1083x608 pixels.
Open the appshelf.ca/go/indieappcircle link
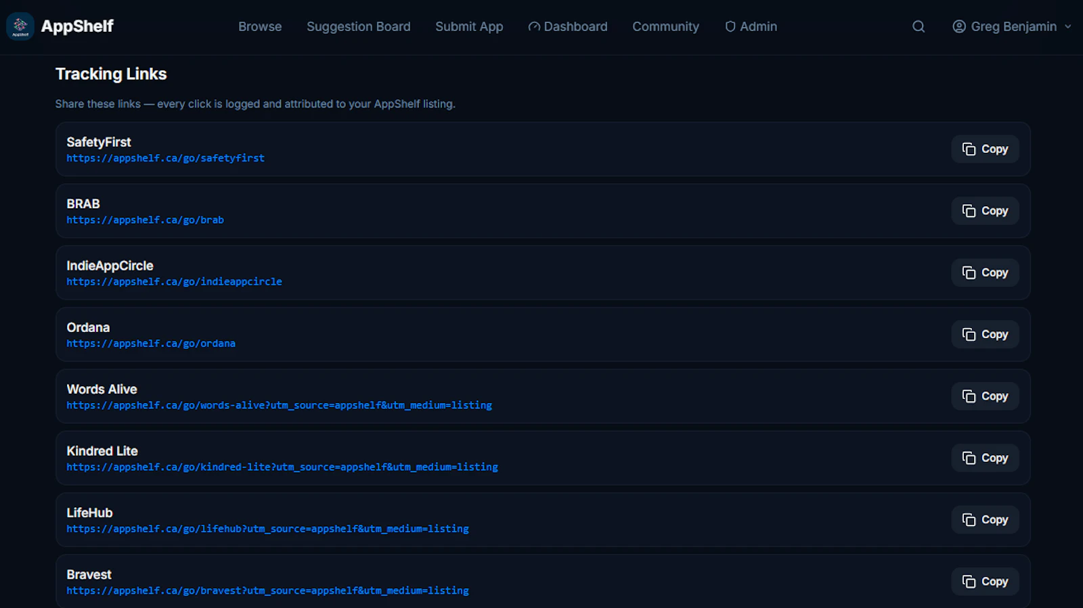coord(174,281)
